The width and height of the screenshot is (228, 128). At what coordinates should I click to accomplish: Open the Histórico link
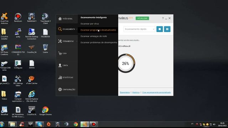136,92
